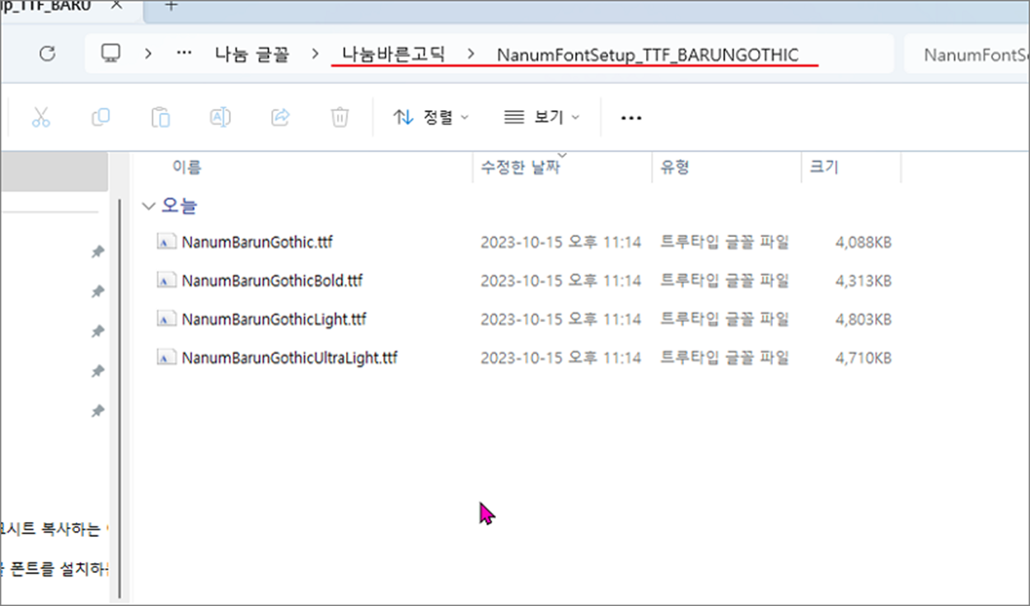1030x606 pixels.
Task: Click size 4,710KB cell
Action: pos(863,357)
